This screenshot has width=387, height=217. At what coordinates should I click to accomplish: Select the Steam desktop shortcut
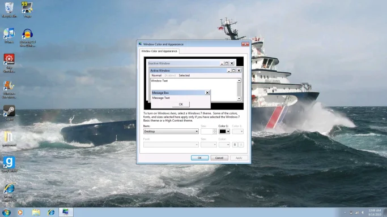pyautogui.click(x=9, y=113)
